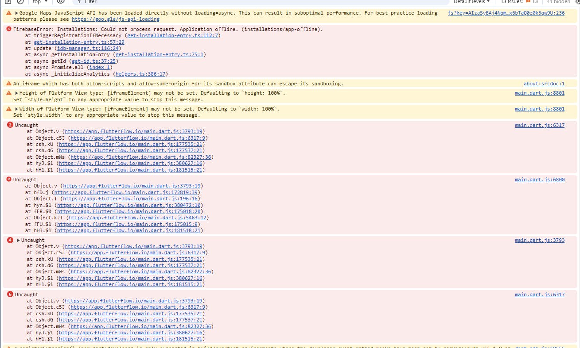Expand the Width of Platform View warning
580x348 pixels.
coord(16,109)
